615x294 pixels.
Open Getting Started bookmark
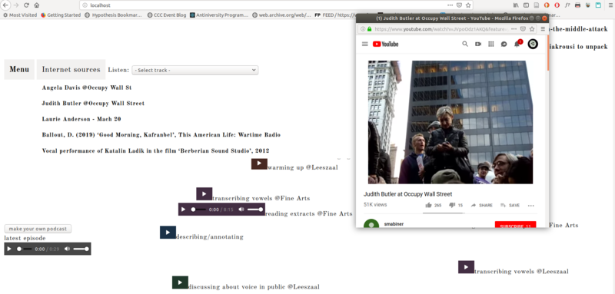(x=61, y=15)
